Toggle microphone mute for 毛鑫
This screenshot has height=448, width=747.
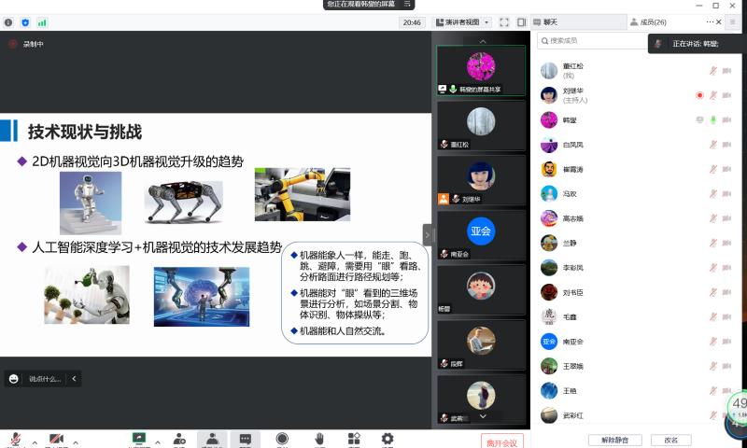[x=712, y=316]
